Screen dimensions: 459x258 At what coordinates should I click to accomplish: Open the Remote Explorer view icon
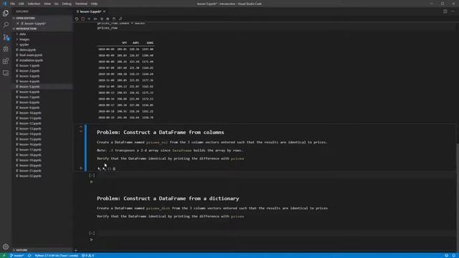6,73
